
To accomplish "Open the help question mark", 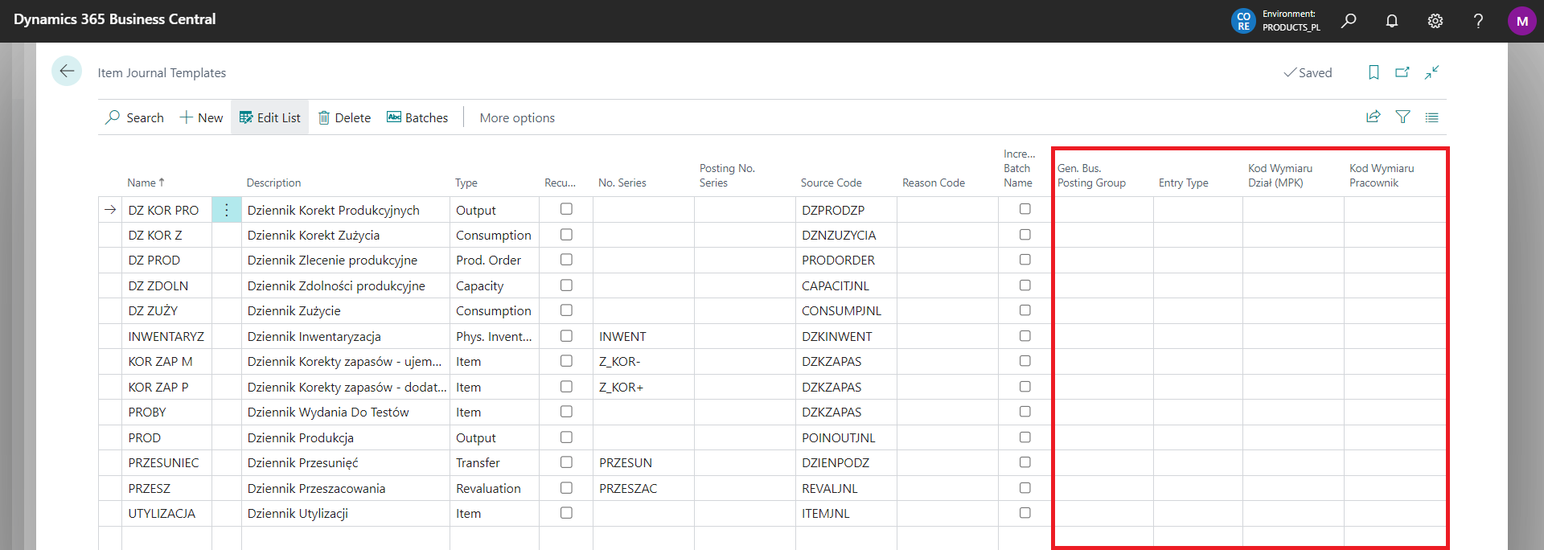I will (1478, 21).
